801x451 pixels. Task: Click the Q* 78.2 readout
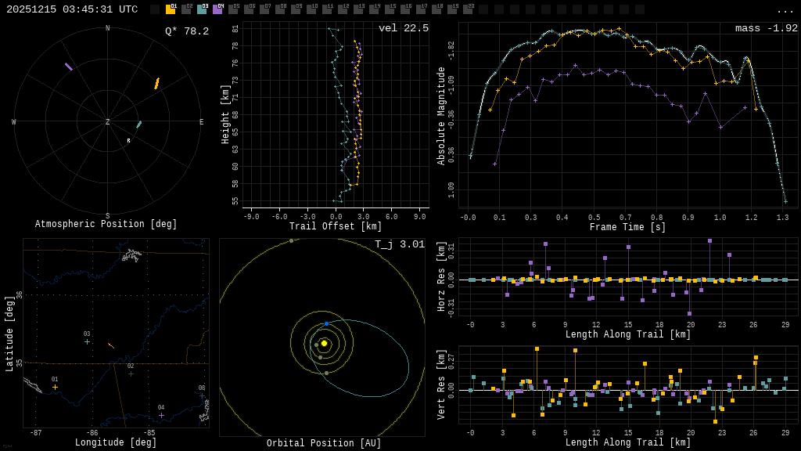tap(187, 31)
